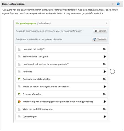
Task: Click document icon beside Visie van de leidinggevende
Action: pyautogui.click(x=19, y=109)
